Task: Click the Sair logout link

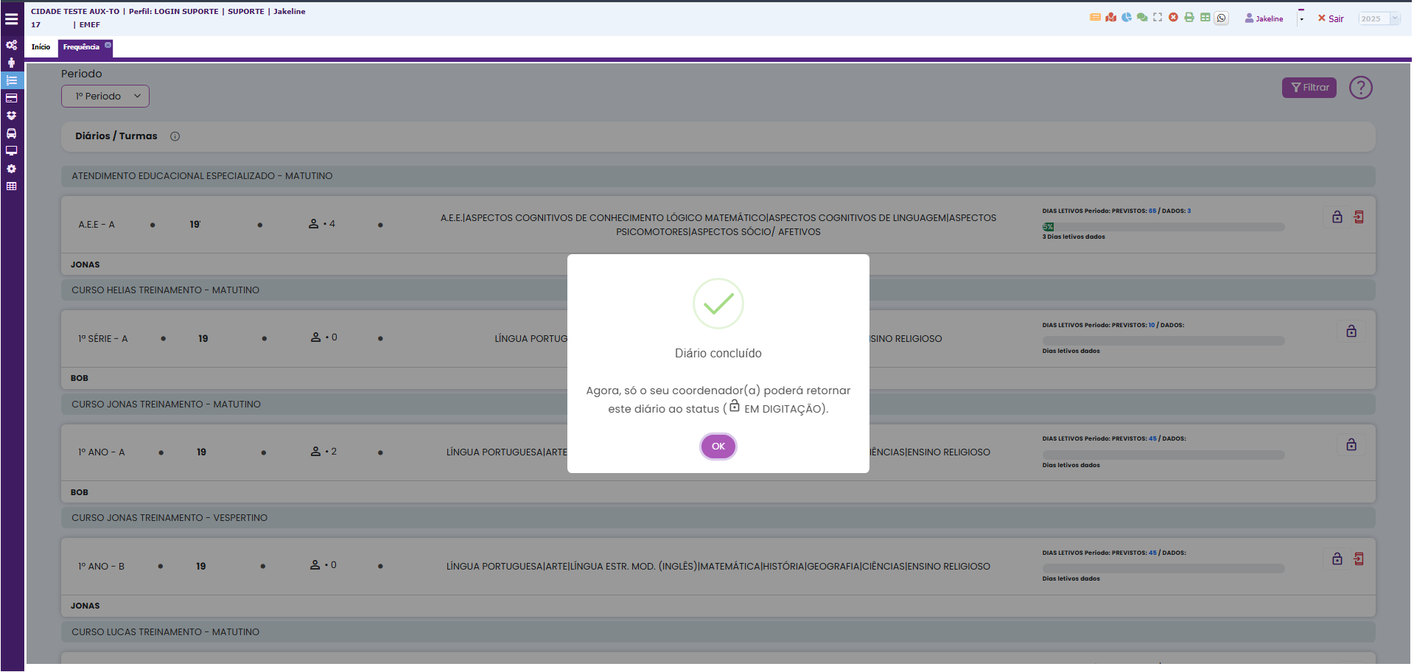Action: click(x=1331, y=19)
